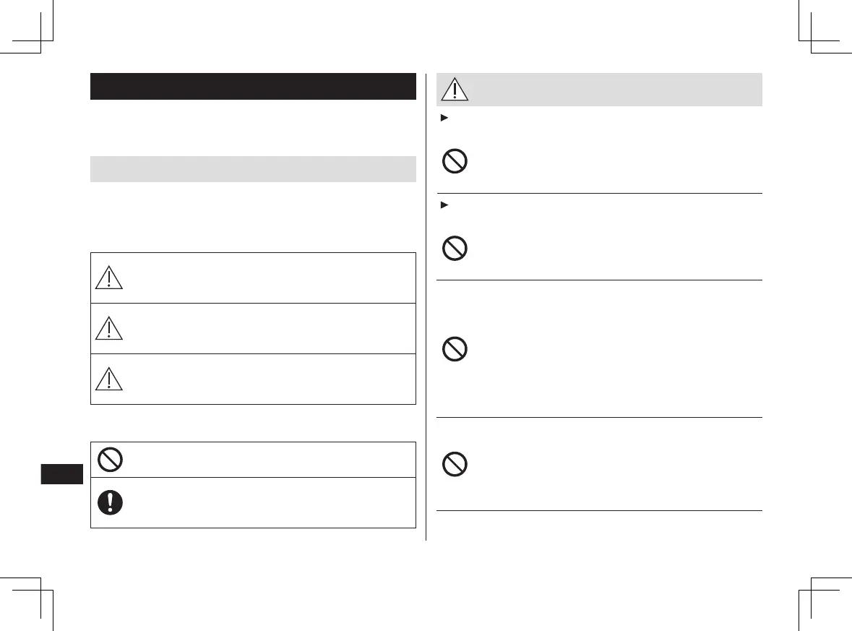Select the solid black mandatory exclamation circle icon
Screen dimensions: 852x631
[x=110, y=502]
